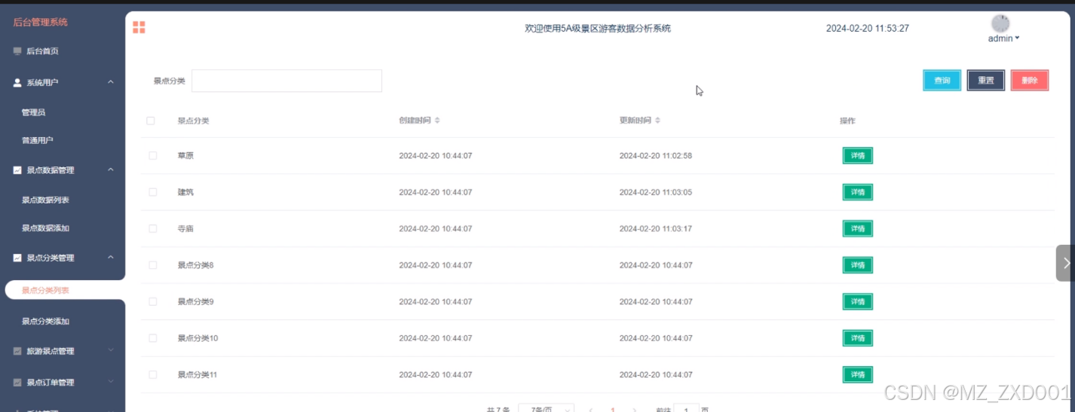The height and width of the screenshot is (412, 1075).
Task: Click the 草原 category name cell
Action: [x=185, y=156]
